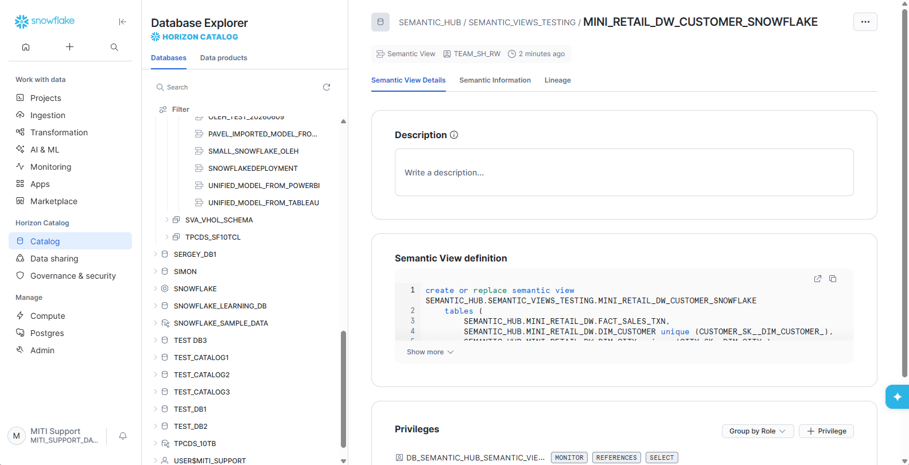Refresh the database list

click(x=327, y=87)
